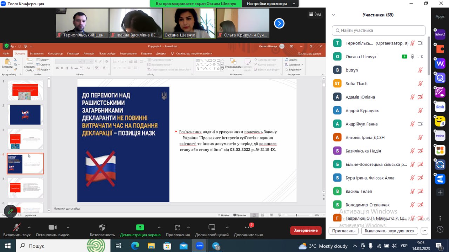Start screen sharing with Демонстрация экрана

pos(140,227)
